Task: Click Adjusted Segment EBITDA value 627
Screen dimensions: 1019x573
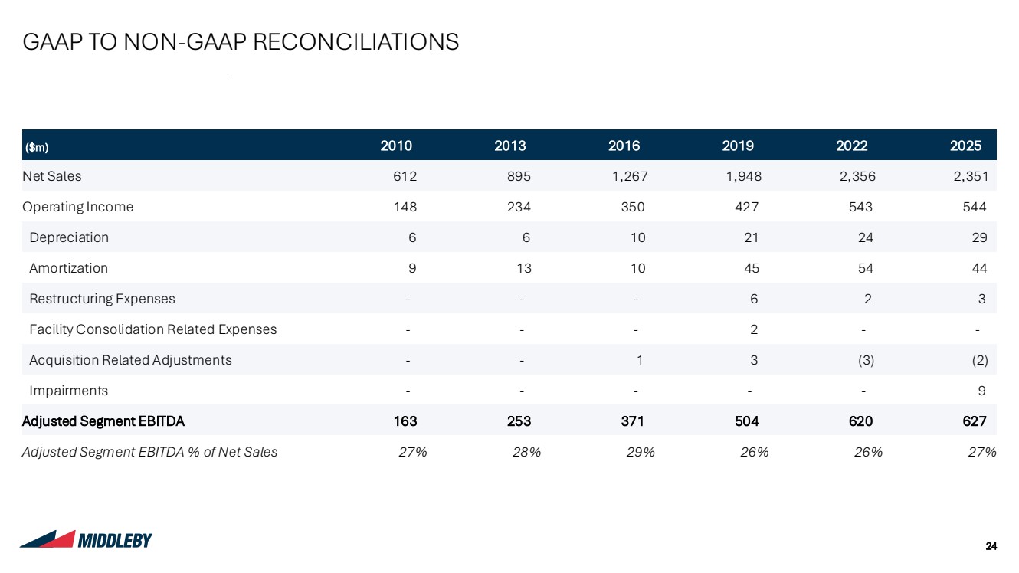Action: [x=975, y=421]
